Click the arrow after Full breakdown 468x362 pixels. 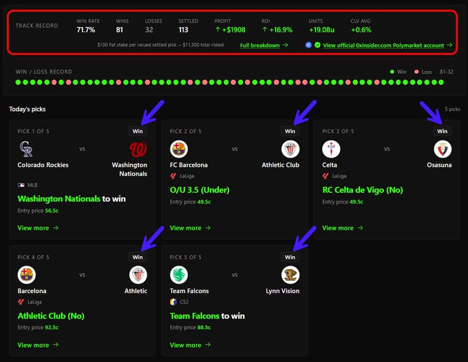coord(286,45)
